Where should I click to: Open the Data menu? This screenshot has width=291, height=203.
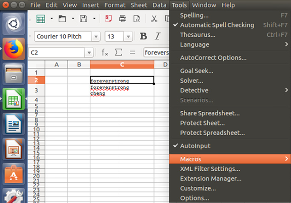point(160,5)
